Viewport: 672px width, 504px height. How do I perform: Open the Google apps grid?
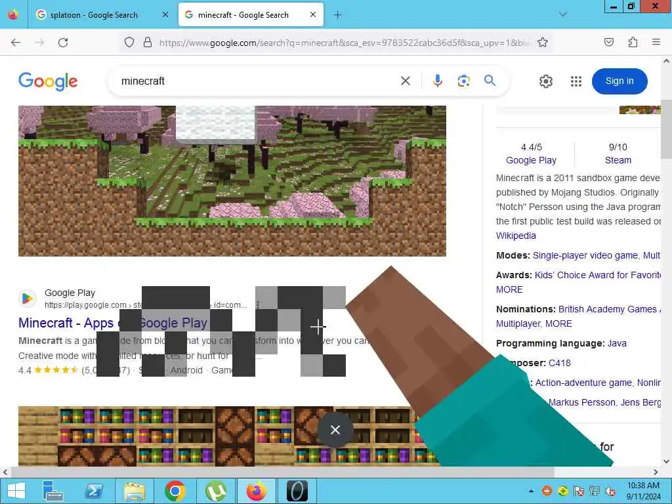pos(576,81)
